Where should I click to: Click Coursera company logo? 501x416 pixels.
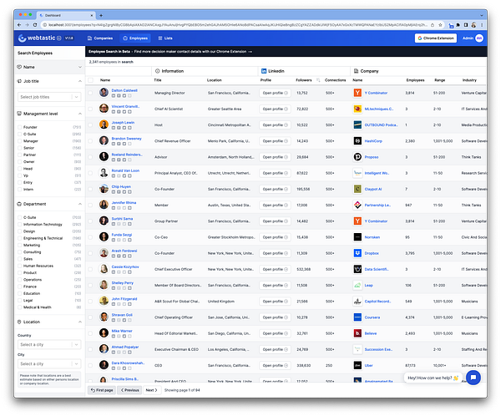click(357, 317)
